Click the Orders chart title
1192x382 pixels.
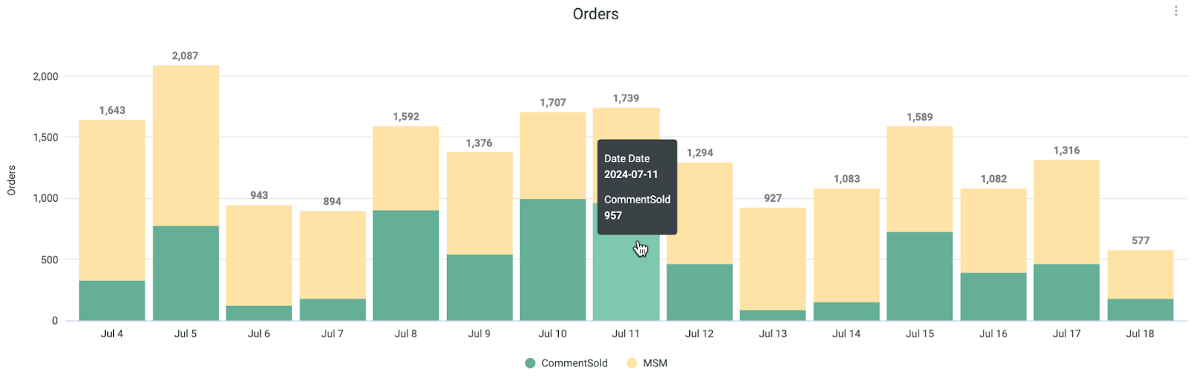coord(595,14)
